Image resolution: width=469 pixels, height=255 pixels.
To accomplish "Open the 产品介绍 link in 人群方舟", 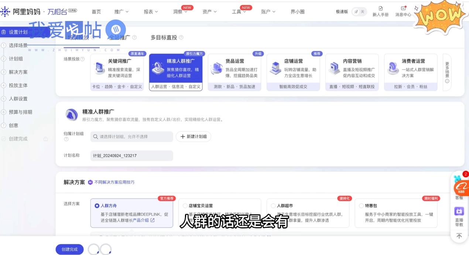I will 144,220.
